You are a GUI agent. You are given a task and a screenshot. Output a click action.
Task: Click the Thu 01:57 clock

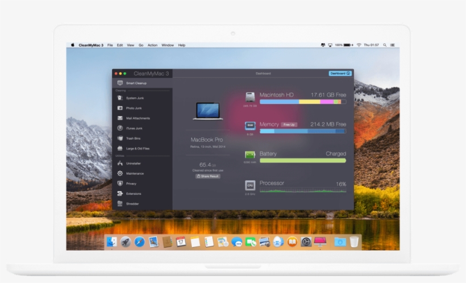371,45
